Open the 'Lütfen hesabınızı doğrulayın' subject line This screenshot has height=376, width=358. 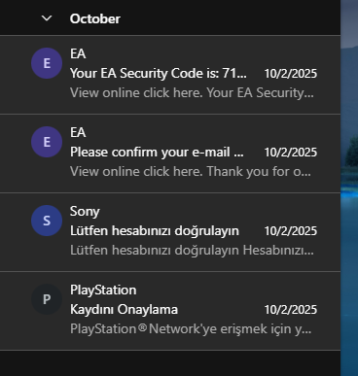tap(155, 231)
